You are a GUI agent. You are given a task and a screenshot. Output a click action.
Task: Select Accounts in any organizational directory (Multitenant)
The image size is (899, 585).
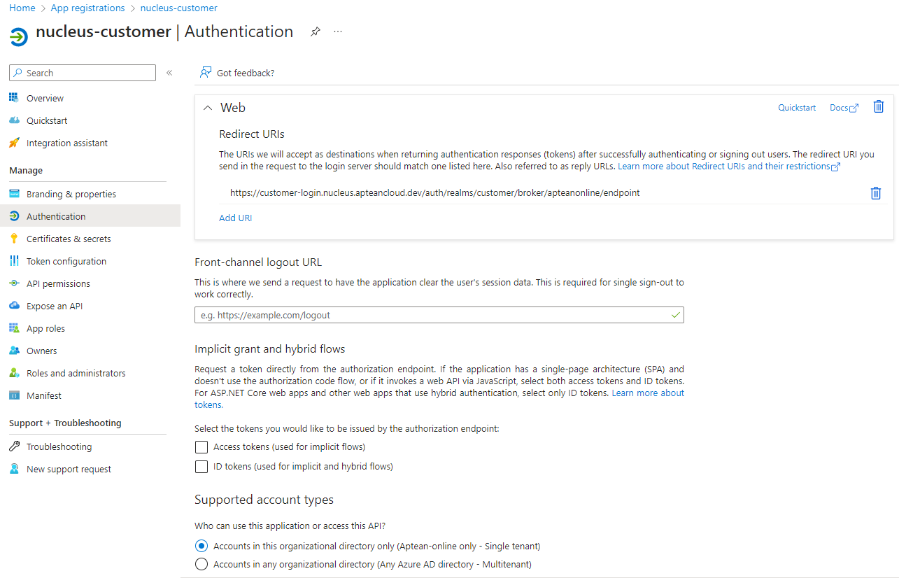pyautogui.click(x=201, y=565)
